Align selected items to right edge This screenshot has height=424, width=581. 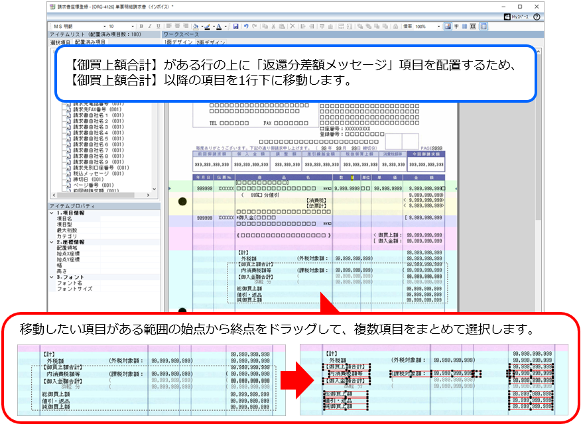(312, 26)
